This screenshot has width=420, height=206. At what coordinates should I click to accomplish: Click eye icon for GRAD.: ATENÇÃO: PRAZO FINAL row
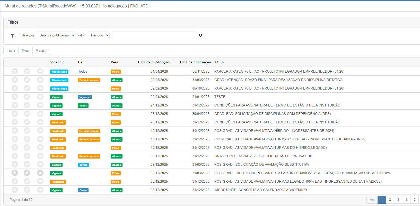[x=40, y=80]
